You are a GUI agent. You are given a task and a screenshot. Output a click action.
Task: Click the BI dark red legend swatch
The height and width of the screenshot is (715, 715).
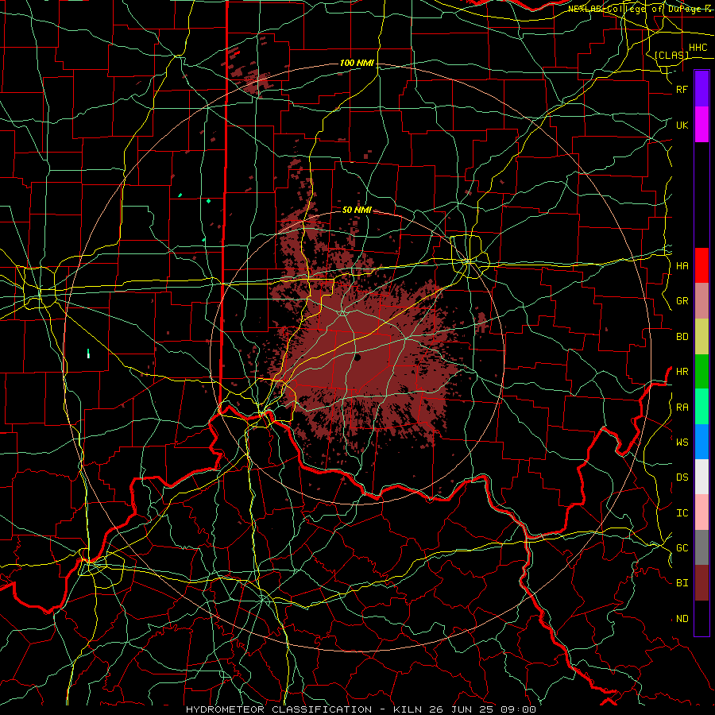tap(701, 583)
